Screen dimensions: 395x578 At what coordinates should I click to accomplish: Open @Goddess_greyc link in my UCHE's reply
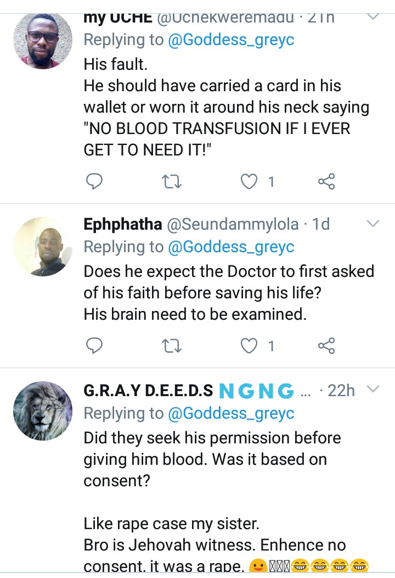[230, 40]
